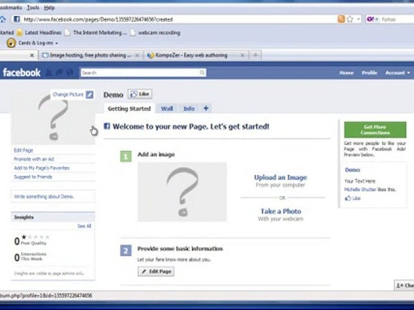Click the RSS feed icon in address bar
The width and height of the screenshot is (414, 310).
[x=341, y=19]
